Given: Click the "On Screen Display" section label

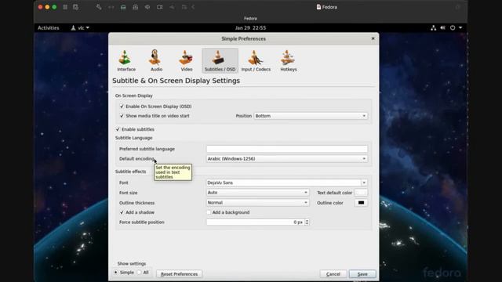Looking at the screenshot, I should [x=134, y=96].
